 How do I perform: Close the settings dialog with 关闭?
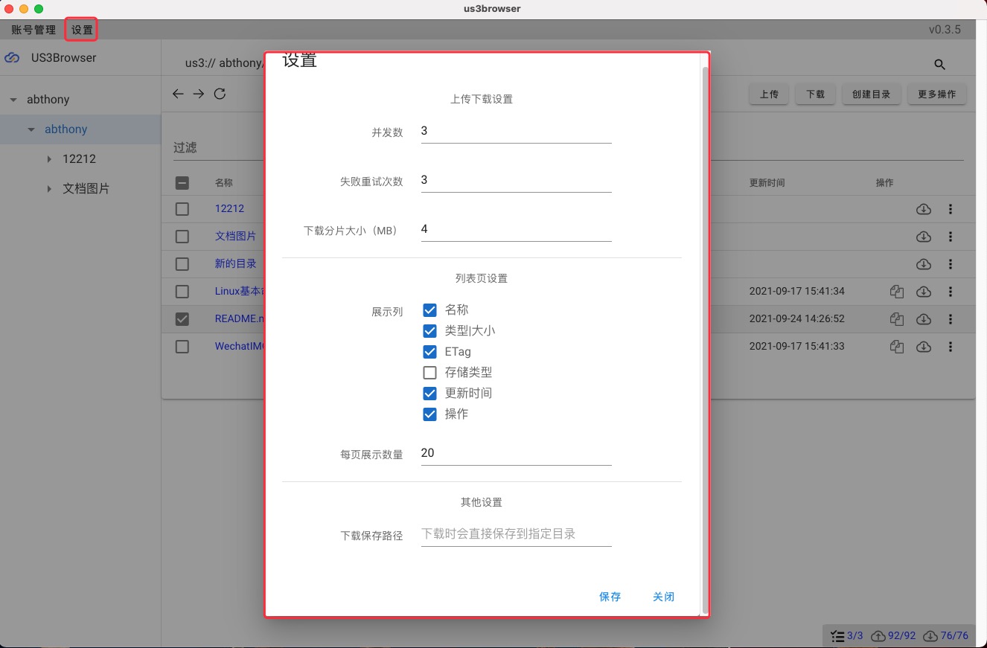pos(663,597)
